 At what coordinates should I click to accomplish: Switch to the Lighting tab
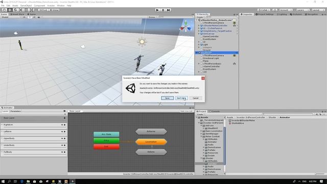click(282, 14)
